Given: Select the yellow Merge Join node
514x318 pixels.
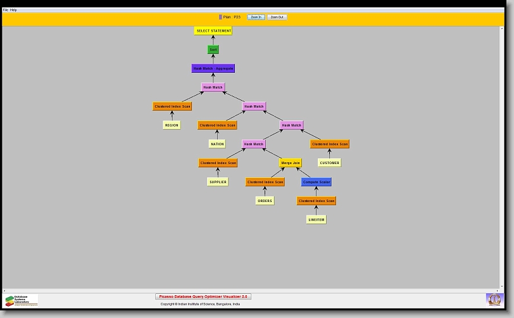Looking at the screenshot, I should coord(291,163).
